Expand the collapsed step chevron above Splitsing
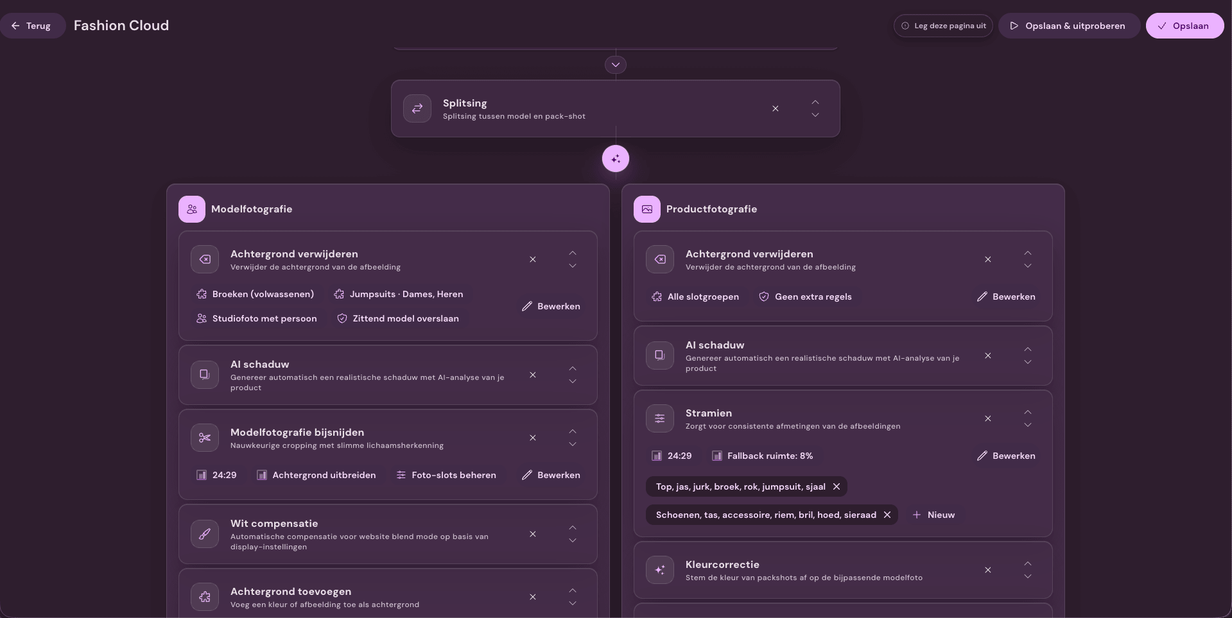 (x=616, y=65)
